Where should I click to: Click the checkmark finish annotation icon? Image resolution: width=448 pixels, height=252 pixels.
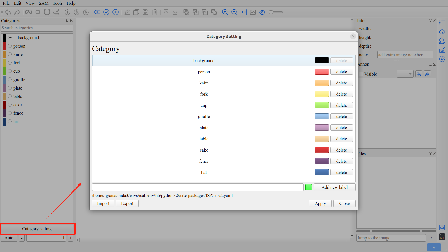pyautogui.click(x=106, y=12)
